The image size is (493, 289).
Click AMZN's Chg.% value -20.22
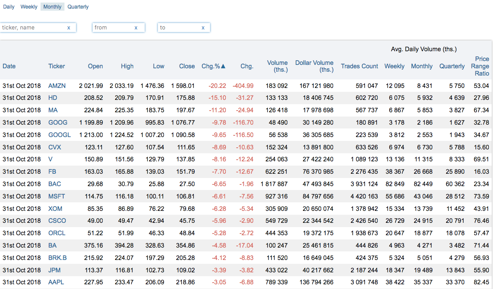coord(217,86)
